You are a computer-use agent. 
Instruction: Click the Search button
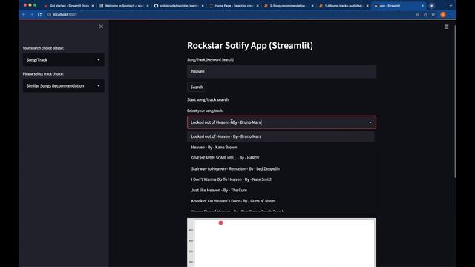(197, 88)
